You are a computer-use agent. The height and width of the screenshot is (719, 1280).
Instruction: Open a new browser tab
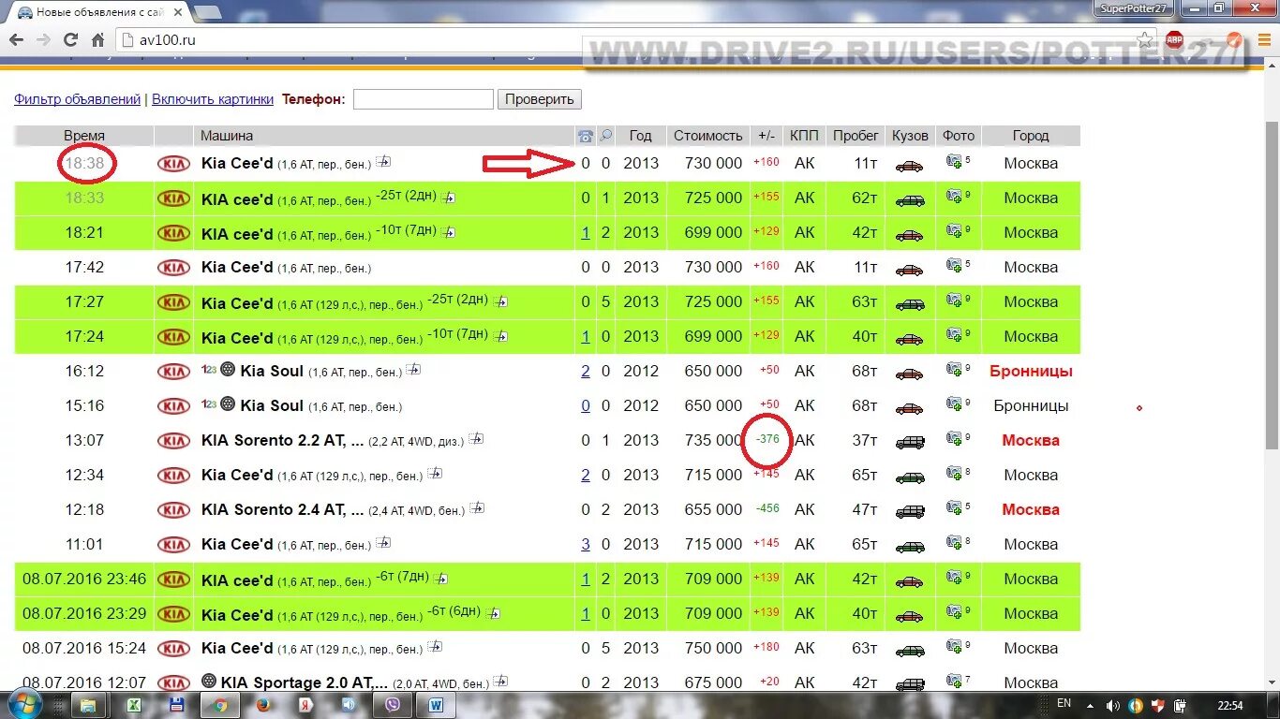(x=208, y=12)
